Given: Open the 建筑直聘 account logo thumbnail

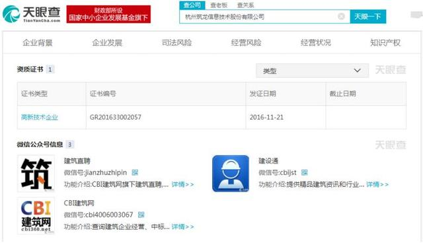Looking at the screenshot, I should [x=36, y=173].
